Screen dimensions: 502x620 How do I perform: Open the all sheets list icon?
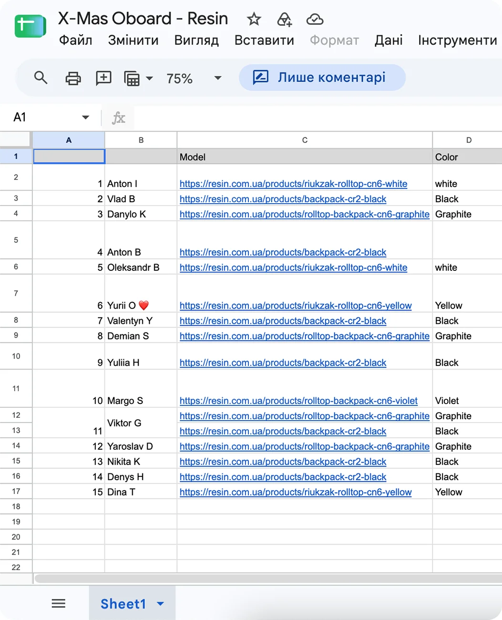[x=58, y=604]
